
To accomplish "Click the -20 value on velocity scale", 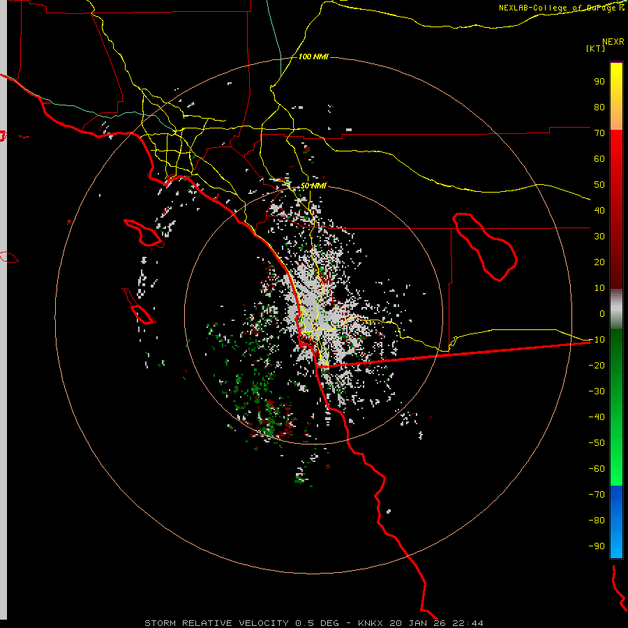I will (597, 366).
